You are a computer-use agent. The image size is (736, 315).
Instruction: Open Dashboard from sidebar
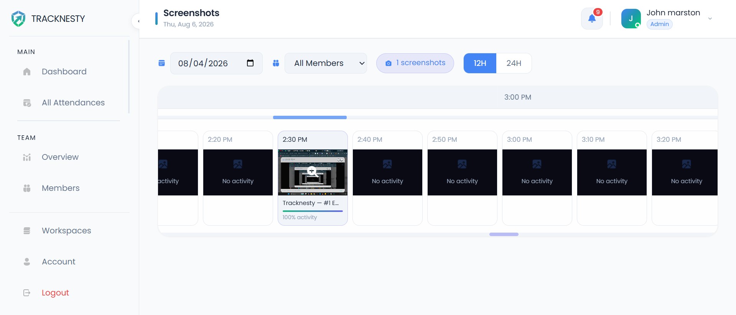(x=64, y=72)
